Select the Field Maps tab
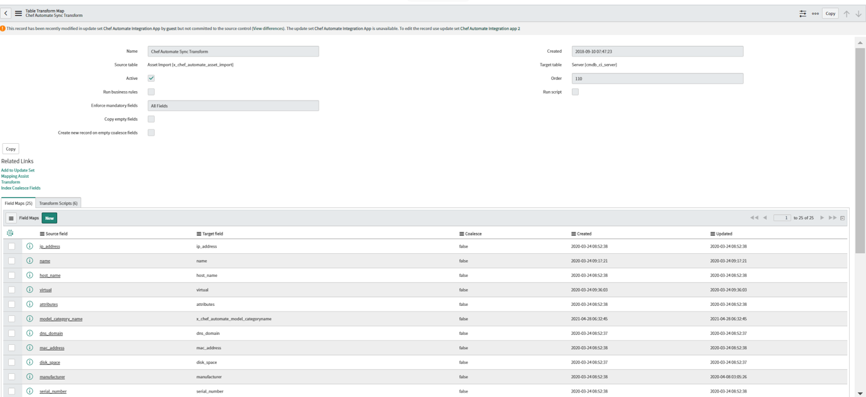The height and width of the screenshot is (397, 866). [x=18, y=203]
